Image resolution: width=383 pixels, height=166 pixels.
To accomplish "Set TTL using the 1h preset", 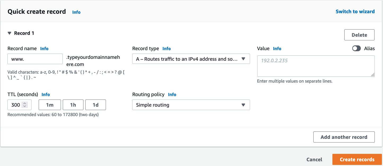I will (x=73, y=105).
